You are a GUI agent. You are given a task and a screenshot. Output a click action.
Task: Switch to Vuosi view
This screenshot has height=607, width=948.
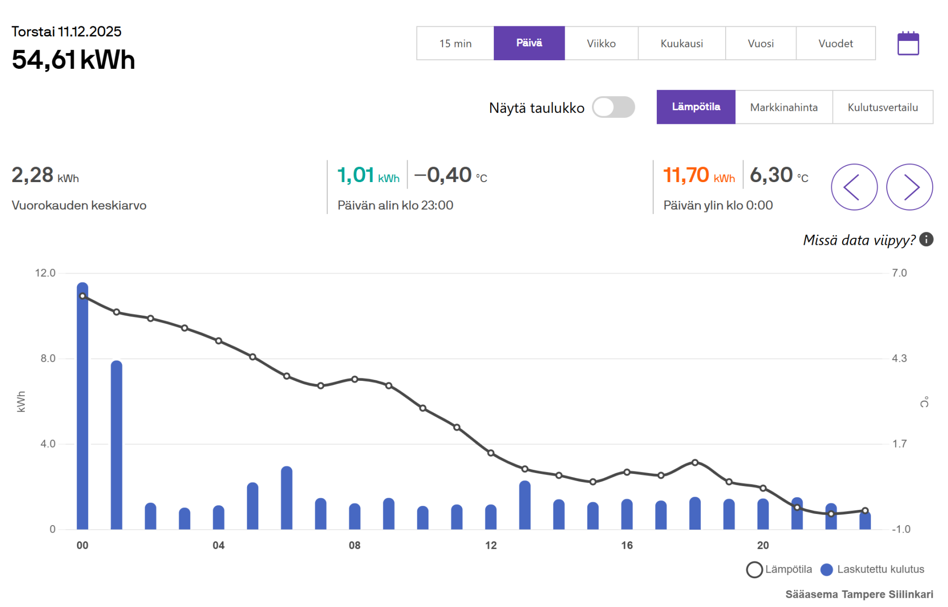click(761, 44)
